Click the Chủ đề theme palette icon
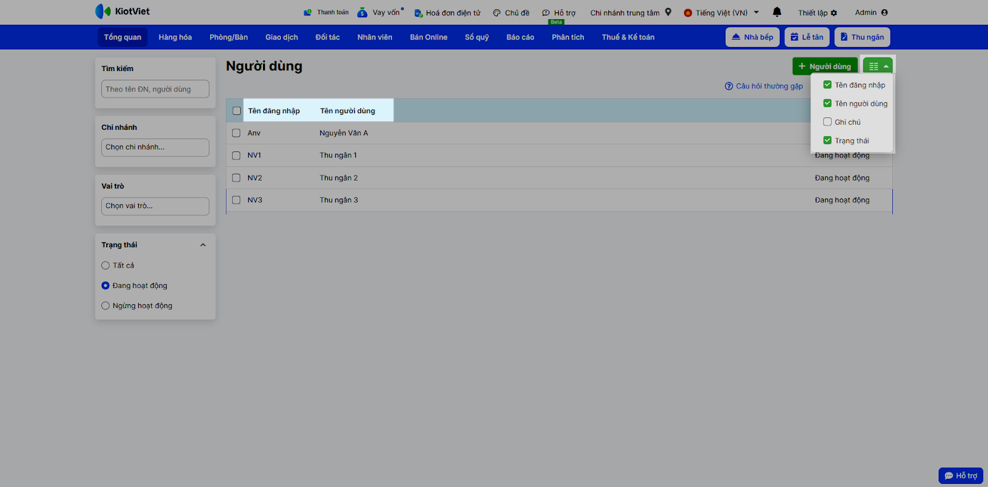This screenshot has width=988, height=487. point(497,13)
